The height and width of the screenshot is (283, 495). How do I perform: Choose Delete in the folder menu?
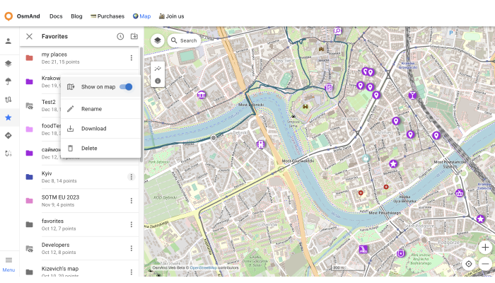(x=89, y=149)
